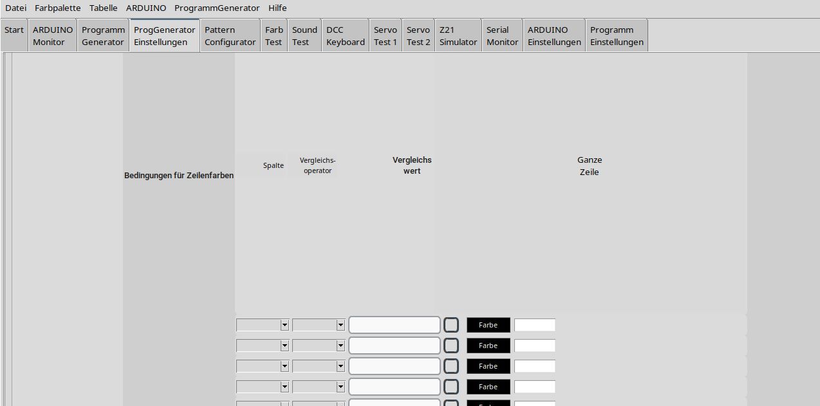Go to the Serial Monitor tab

point(502,36)
